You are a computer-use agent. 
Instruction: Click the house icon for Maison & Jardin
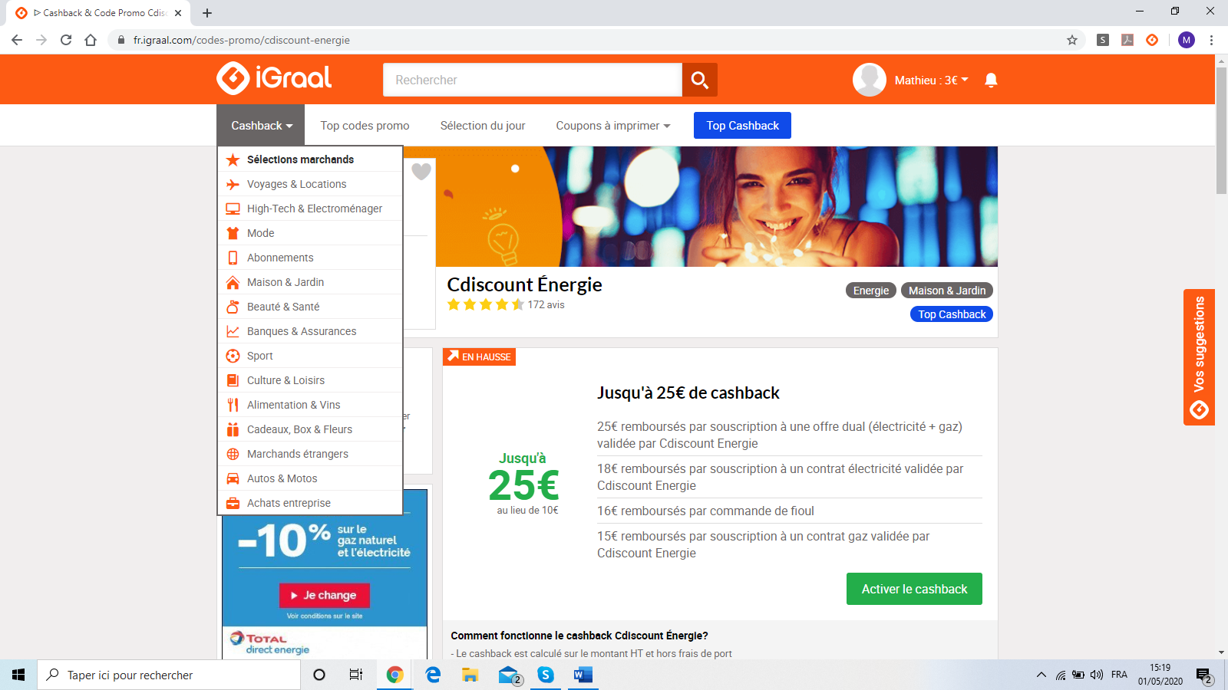tap(233, 282)
